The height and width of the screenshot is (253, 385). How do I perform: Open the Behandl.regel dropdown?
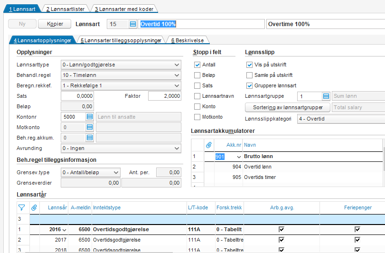(121, 75)
